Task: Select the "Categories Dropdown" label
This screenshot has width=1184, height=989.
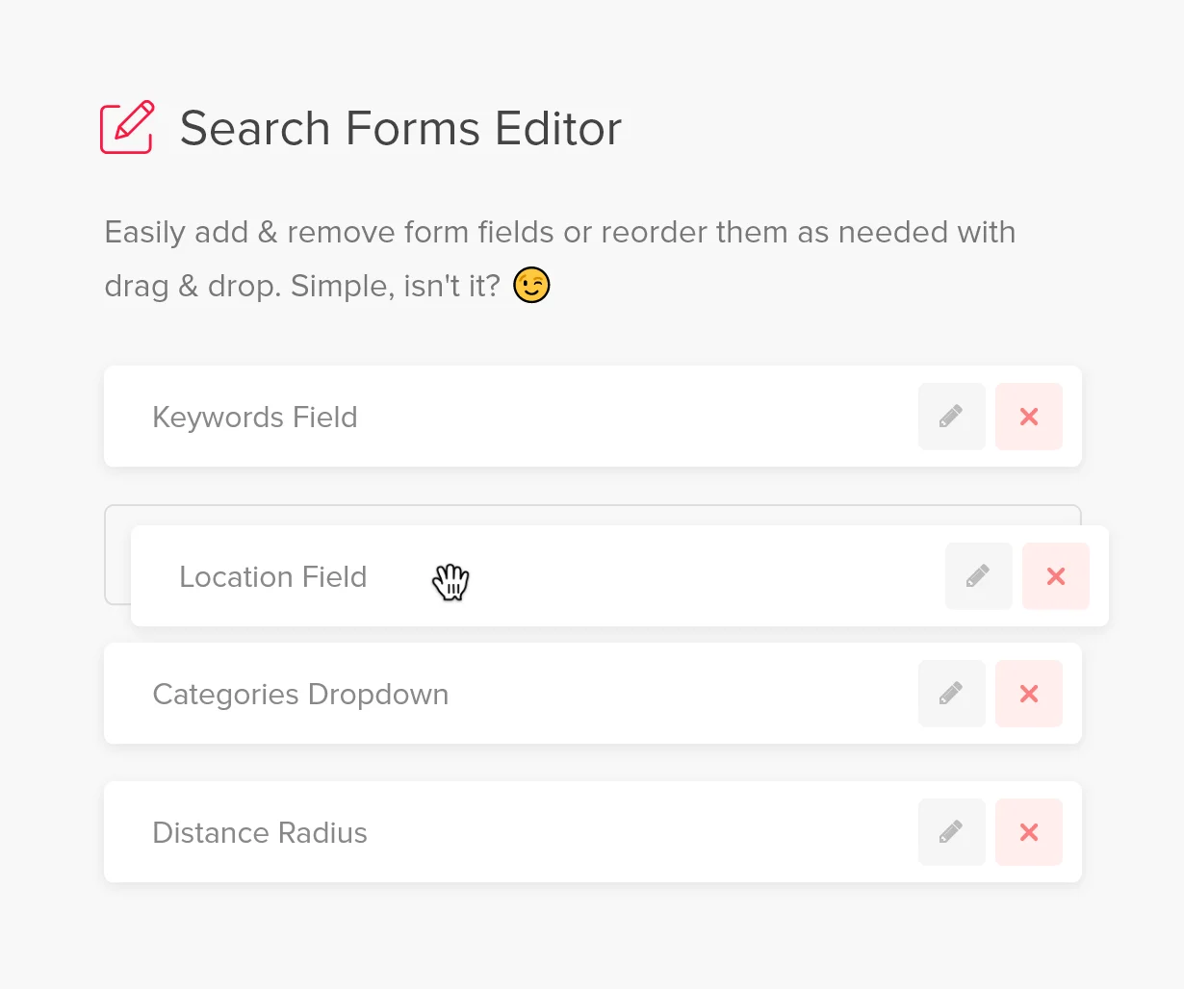Action: tap(300, 695)
